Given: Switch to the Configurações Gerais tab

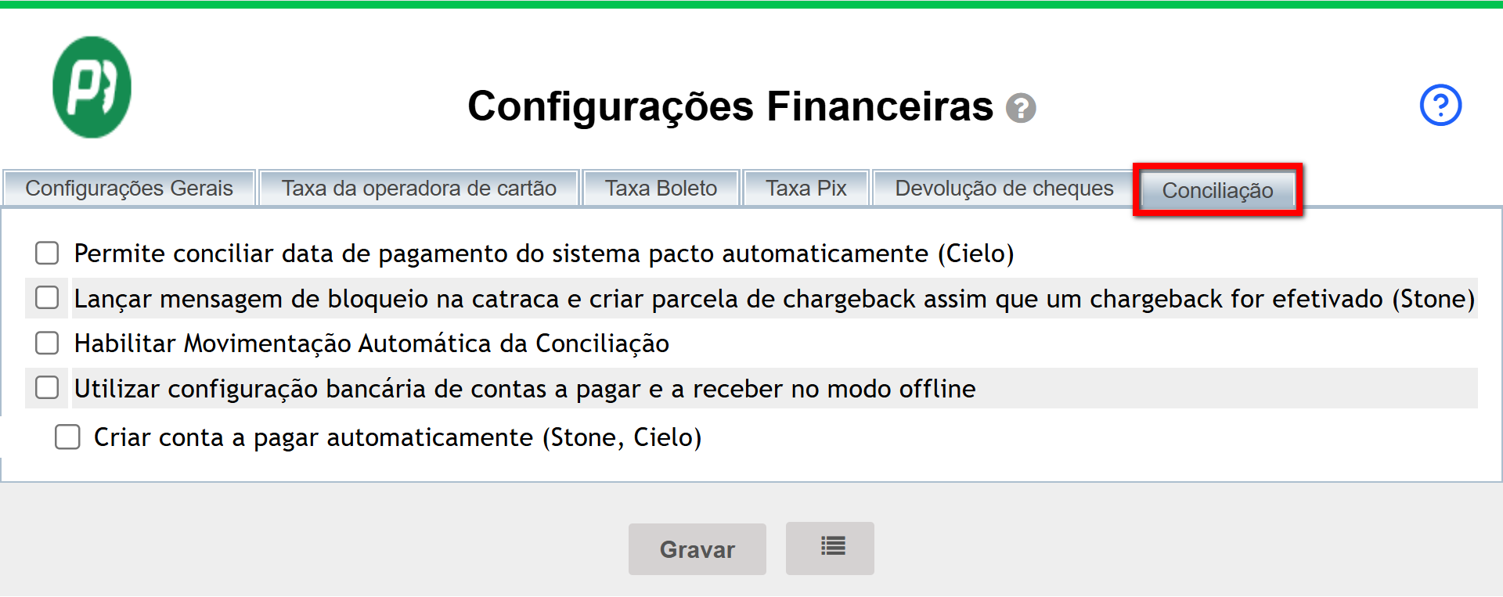Looking at the screenshot, I should pyautogui.click(x=129, y=189).
